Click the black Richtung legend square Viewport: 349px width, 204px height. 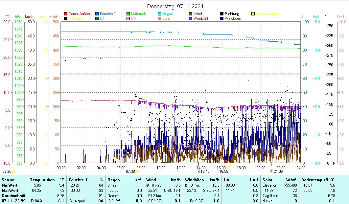pos(222,14)
